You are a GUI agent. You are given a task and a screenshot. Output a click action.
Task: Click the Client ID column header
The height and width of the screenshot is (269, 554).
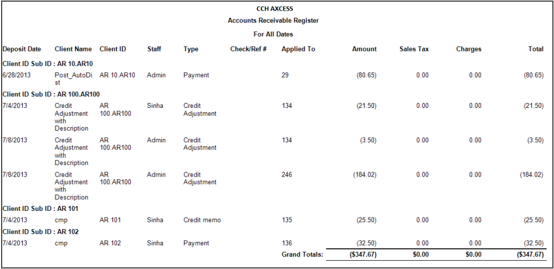(x=113, y=49)
